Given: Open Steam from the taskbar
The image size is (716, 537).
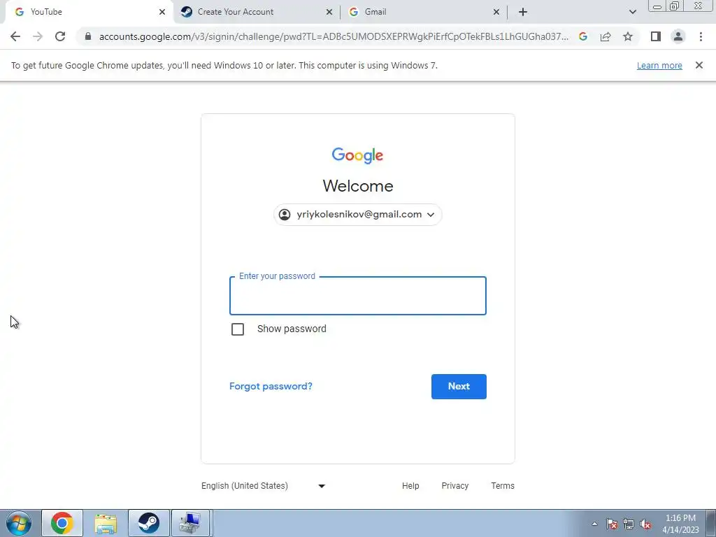Looking at the screenshot, I should [149, 523].
